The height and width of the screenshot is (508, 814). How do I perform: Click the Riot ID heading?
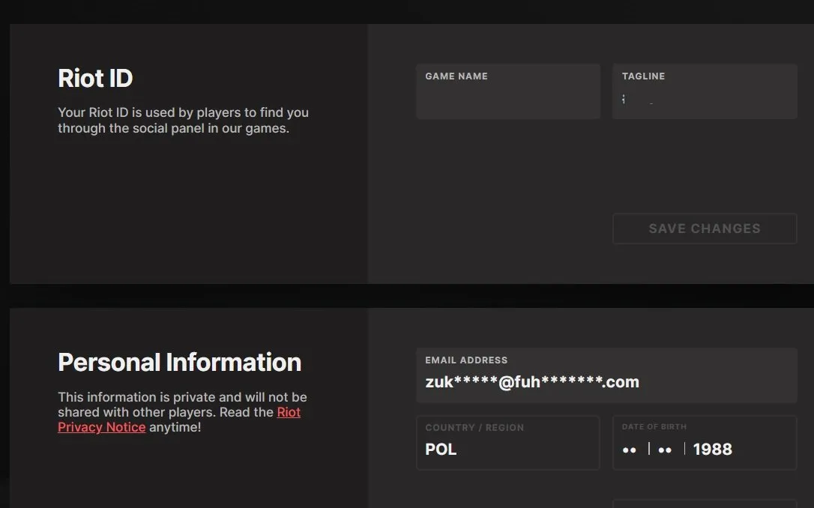[95, 79]
